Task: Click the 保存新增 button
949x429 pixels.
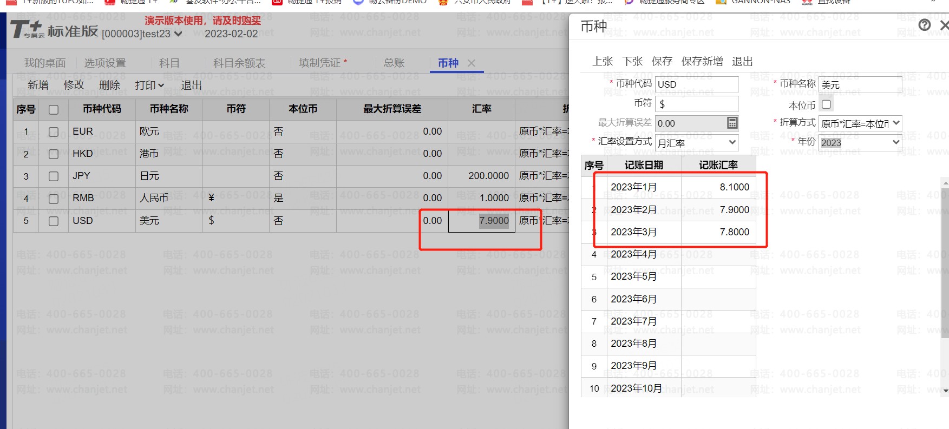Action: tap(702, 62)
